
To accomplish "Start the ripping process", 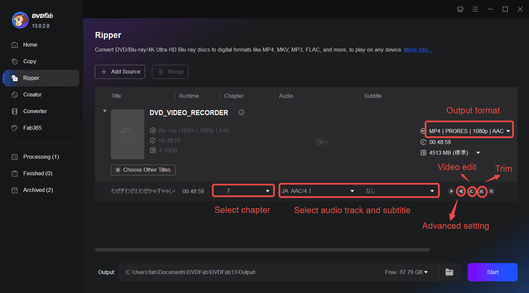I will 492,272.
